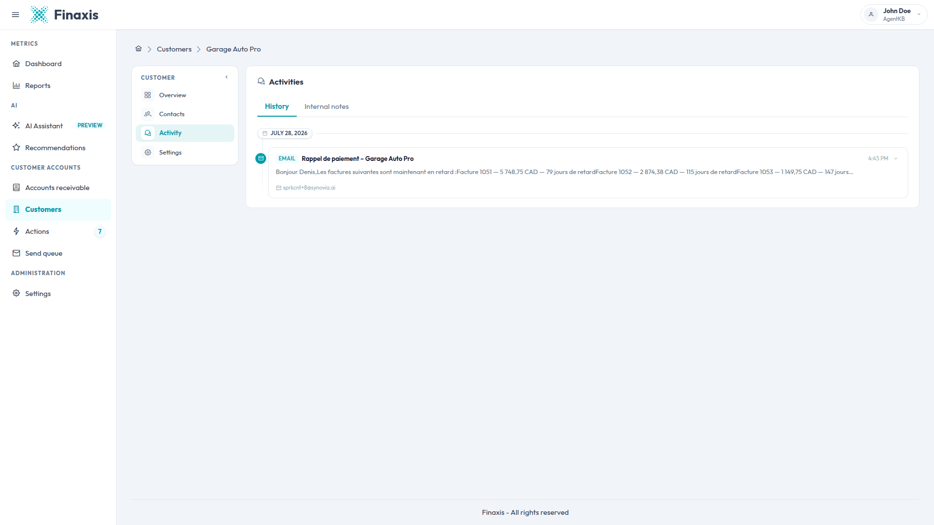
Task: Click the AI Assistant sparkle icon
Action: click(x=17, y=125)
